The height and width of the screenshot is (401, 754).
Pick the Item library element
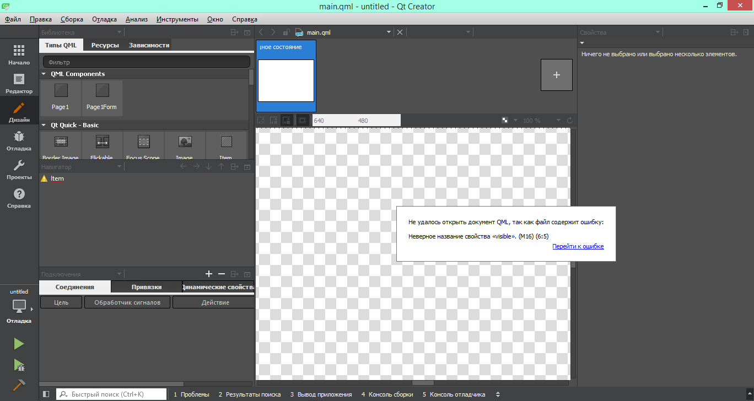[226, 146]
